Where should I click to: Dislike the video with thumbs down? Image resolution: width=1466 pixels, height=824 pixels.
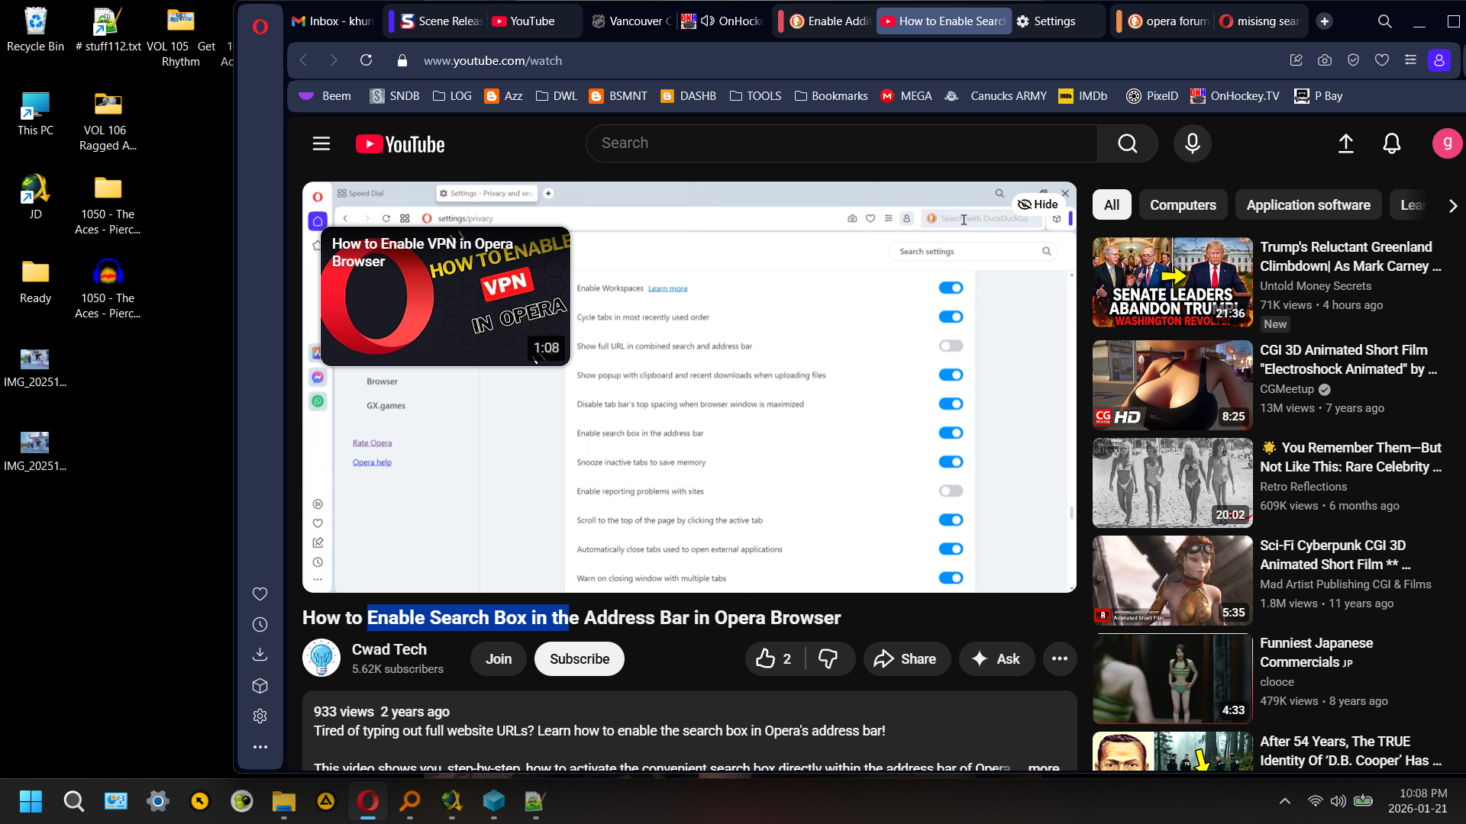point(828,659)
